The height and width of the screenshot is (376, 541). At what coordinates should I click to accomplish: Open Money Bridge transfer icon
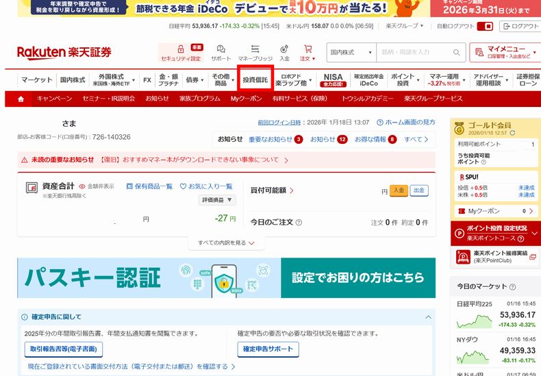pyautogui.click(x=255, y=49)
